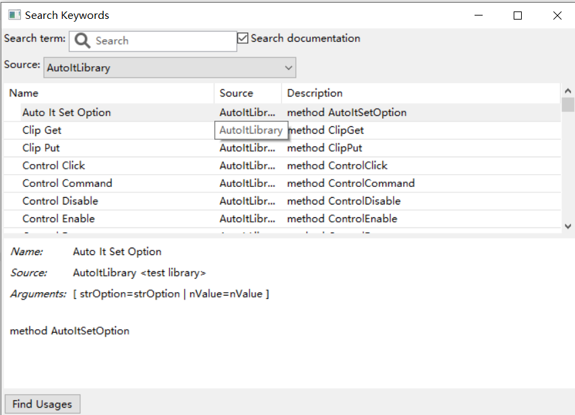Close the Search Keywords window
Image resolution: width=575 pixels, height=415 pixels.
pos(557,16)
